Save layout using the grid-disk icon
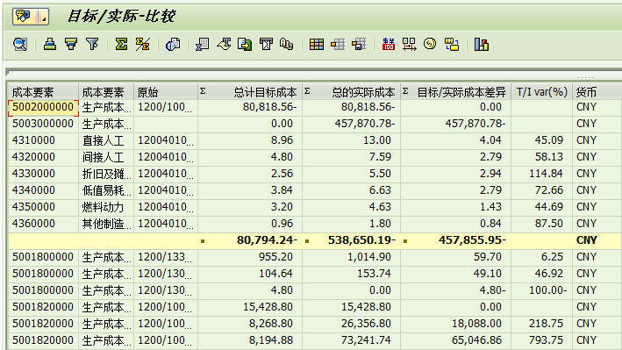Screen dimensions: 622x350 359,44
